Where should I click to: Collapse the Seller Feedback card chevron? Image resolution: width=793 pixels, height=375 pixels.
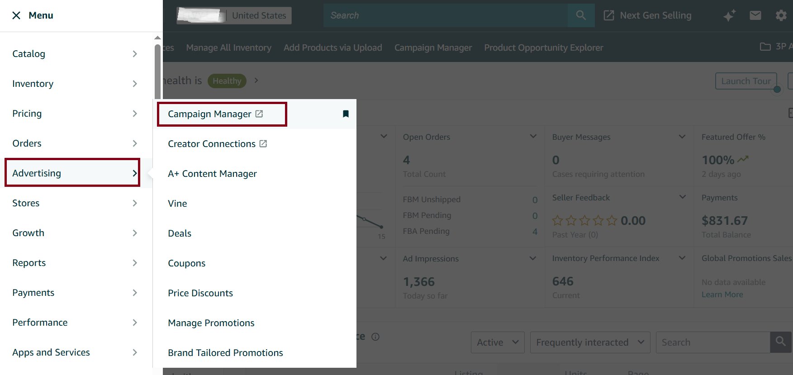point(683,197)
